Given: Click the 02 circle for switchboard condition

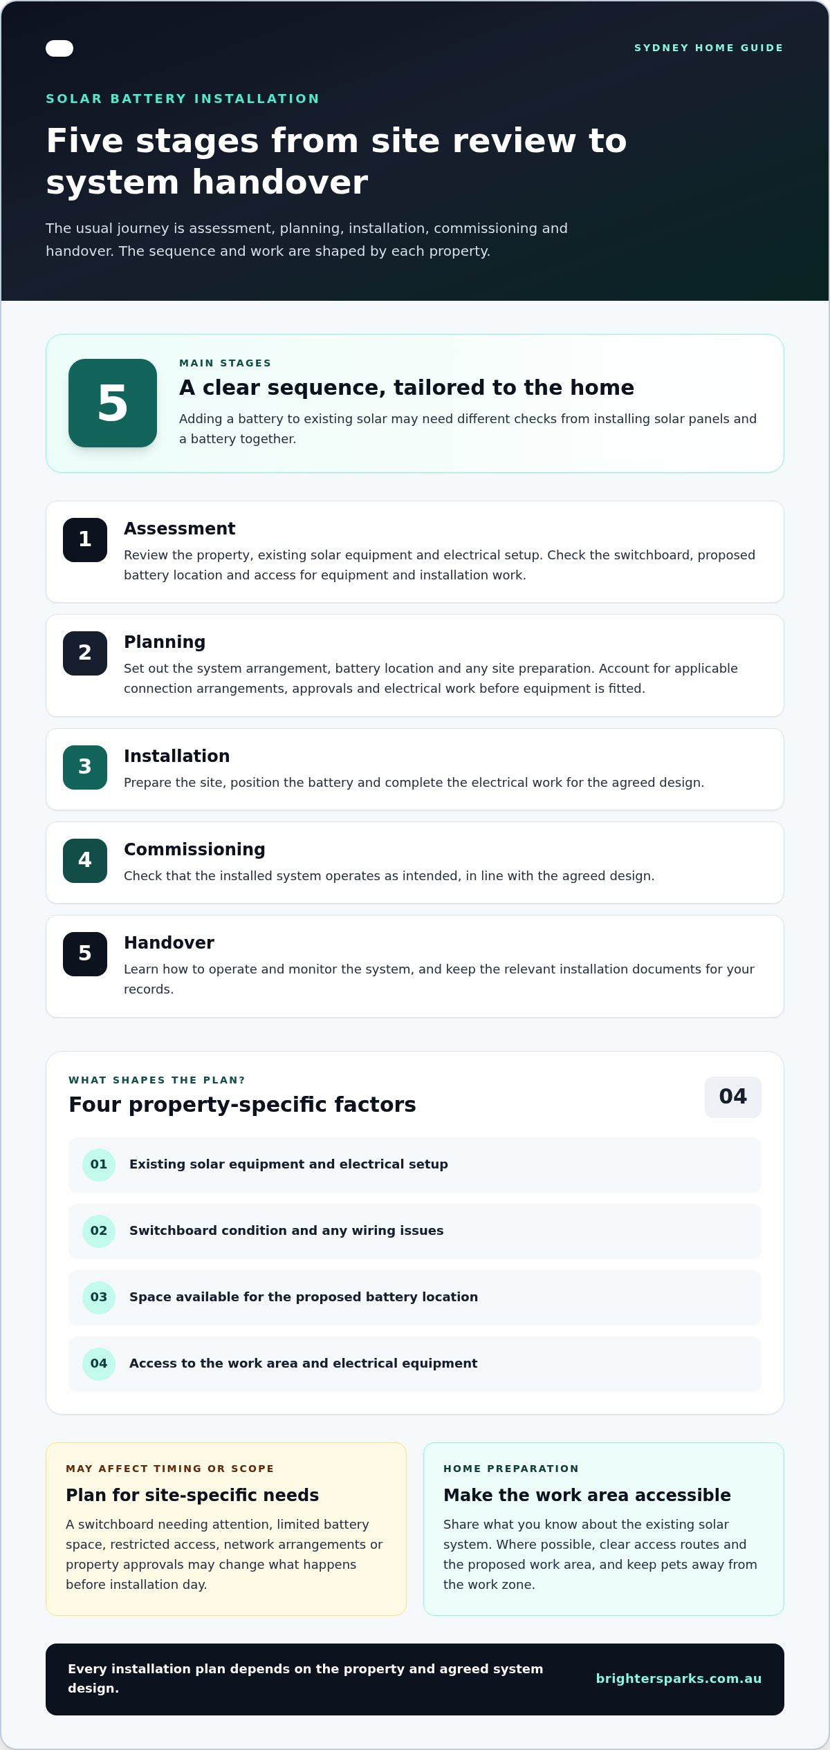Looking at the screenshot, I should [x=99, y=1231].
